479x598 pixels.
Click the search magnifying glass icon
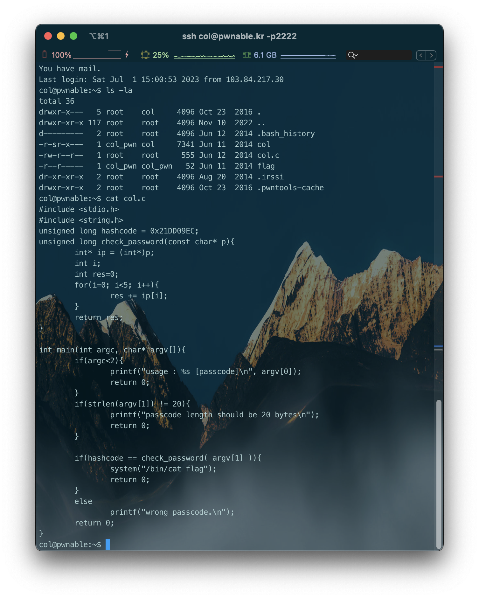[351, 55]
